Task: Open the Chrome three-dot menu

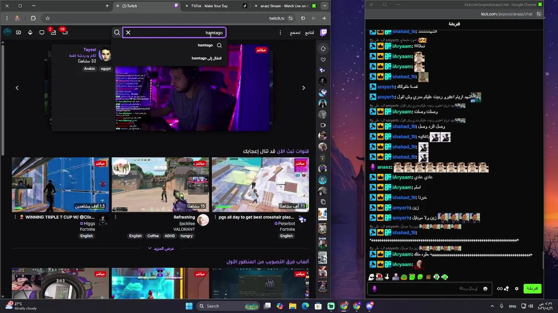Action: click(x=6, y=18)
